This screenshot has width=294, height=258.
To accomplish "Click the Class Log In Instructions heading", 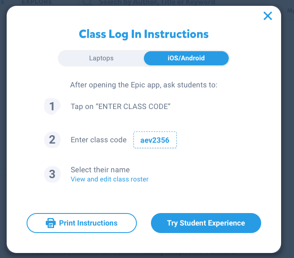I will point(144,34).
